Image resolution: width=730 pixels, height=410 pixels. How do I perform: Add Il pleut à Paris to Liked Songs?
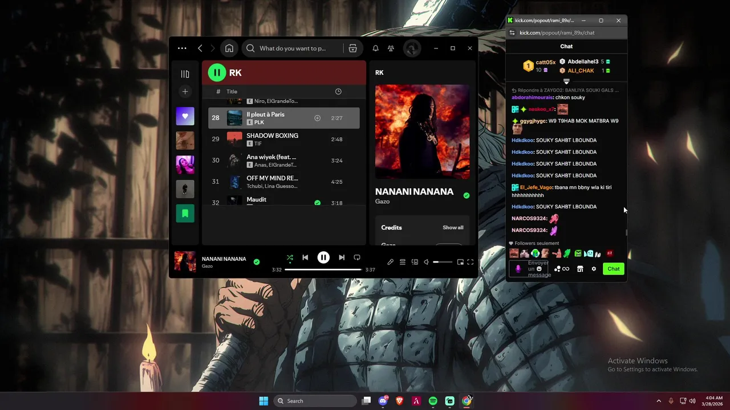click(x=318, y=118)
